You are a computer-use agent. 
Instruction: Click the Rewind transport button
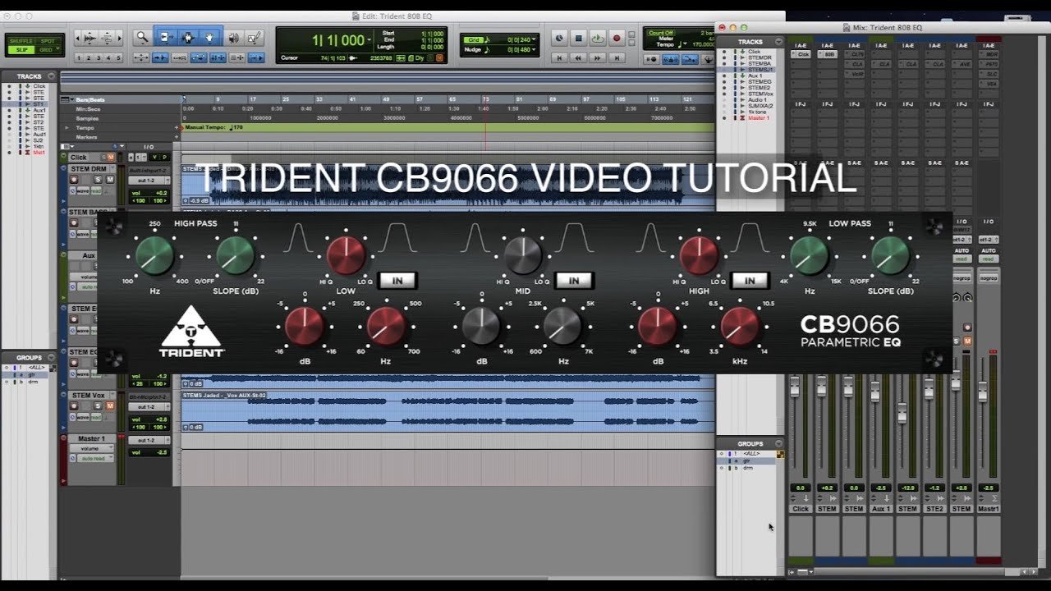pyautogui.click(x=579, y=57)
